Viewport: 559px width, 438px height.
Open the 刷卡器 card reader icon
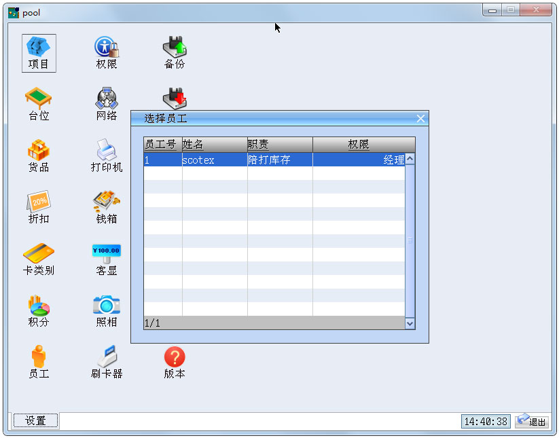[x=107, y=363]
